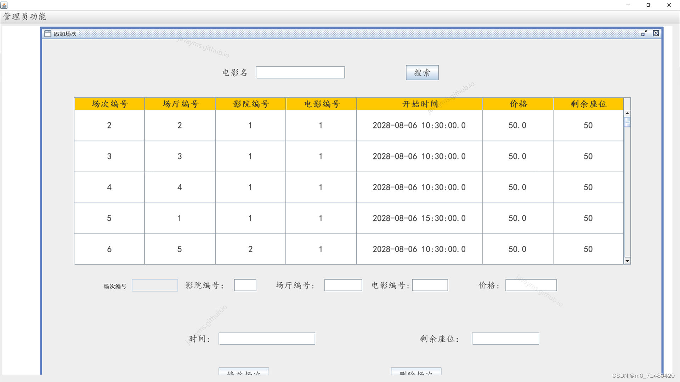
Task: Click the 价格 cell of 场次 3 row
Action: click(x=518, y=156)
